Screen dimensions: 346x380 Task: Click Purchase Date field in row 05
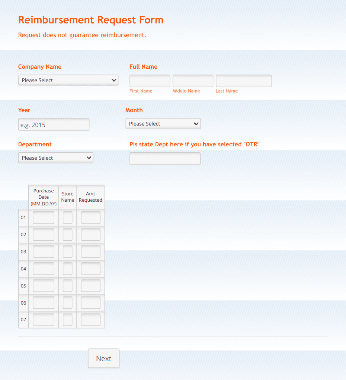pos(44,286)
